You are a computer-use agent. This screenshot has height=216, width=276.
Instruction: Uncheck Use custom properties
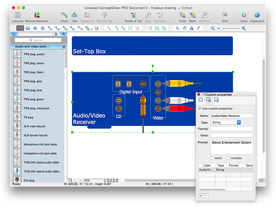click(x=200, y=109)
